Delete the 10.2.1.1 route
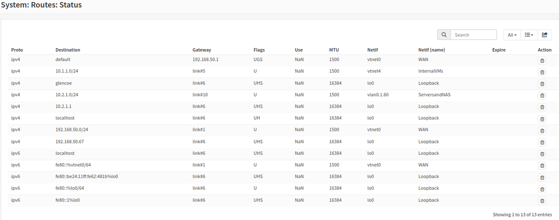Image resolution: width=559 pixels, height=220 pixels. [542, 107]
